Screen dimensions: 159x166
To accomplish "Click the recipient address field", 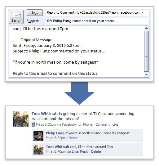I will 97,13.
